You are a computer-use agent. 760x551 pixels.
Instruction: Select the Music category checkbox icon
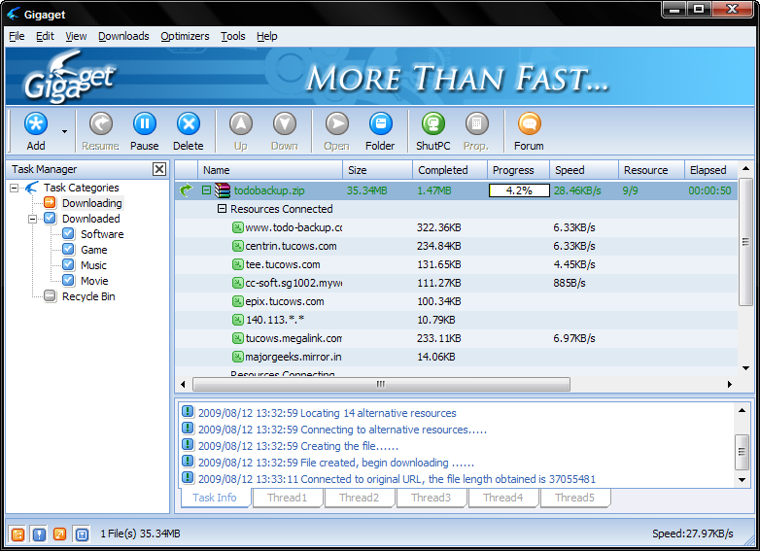click(x=68, y=265)
